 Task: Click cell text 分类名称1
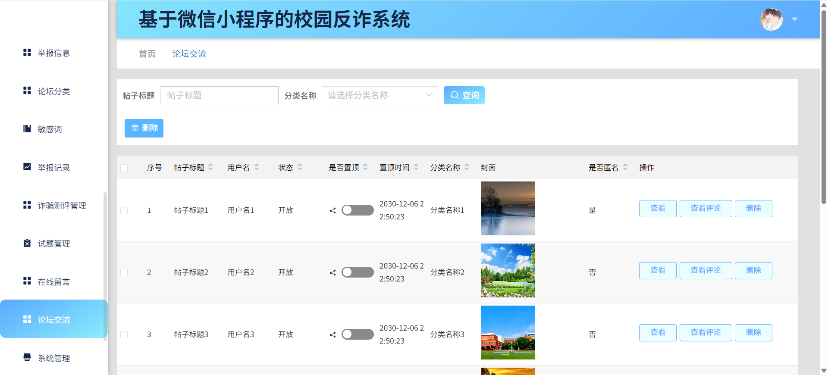pyautogui.click(x=447, y=210)
